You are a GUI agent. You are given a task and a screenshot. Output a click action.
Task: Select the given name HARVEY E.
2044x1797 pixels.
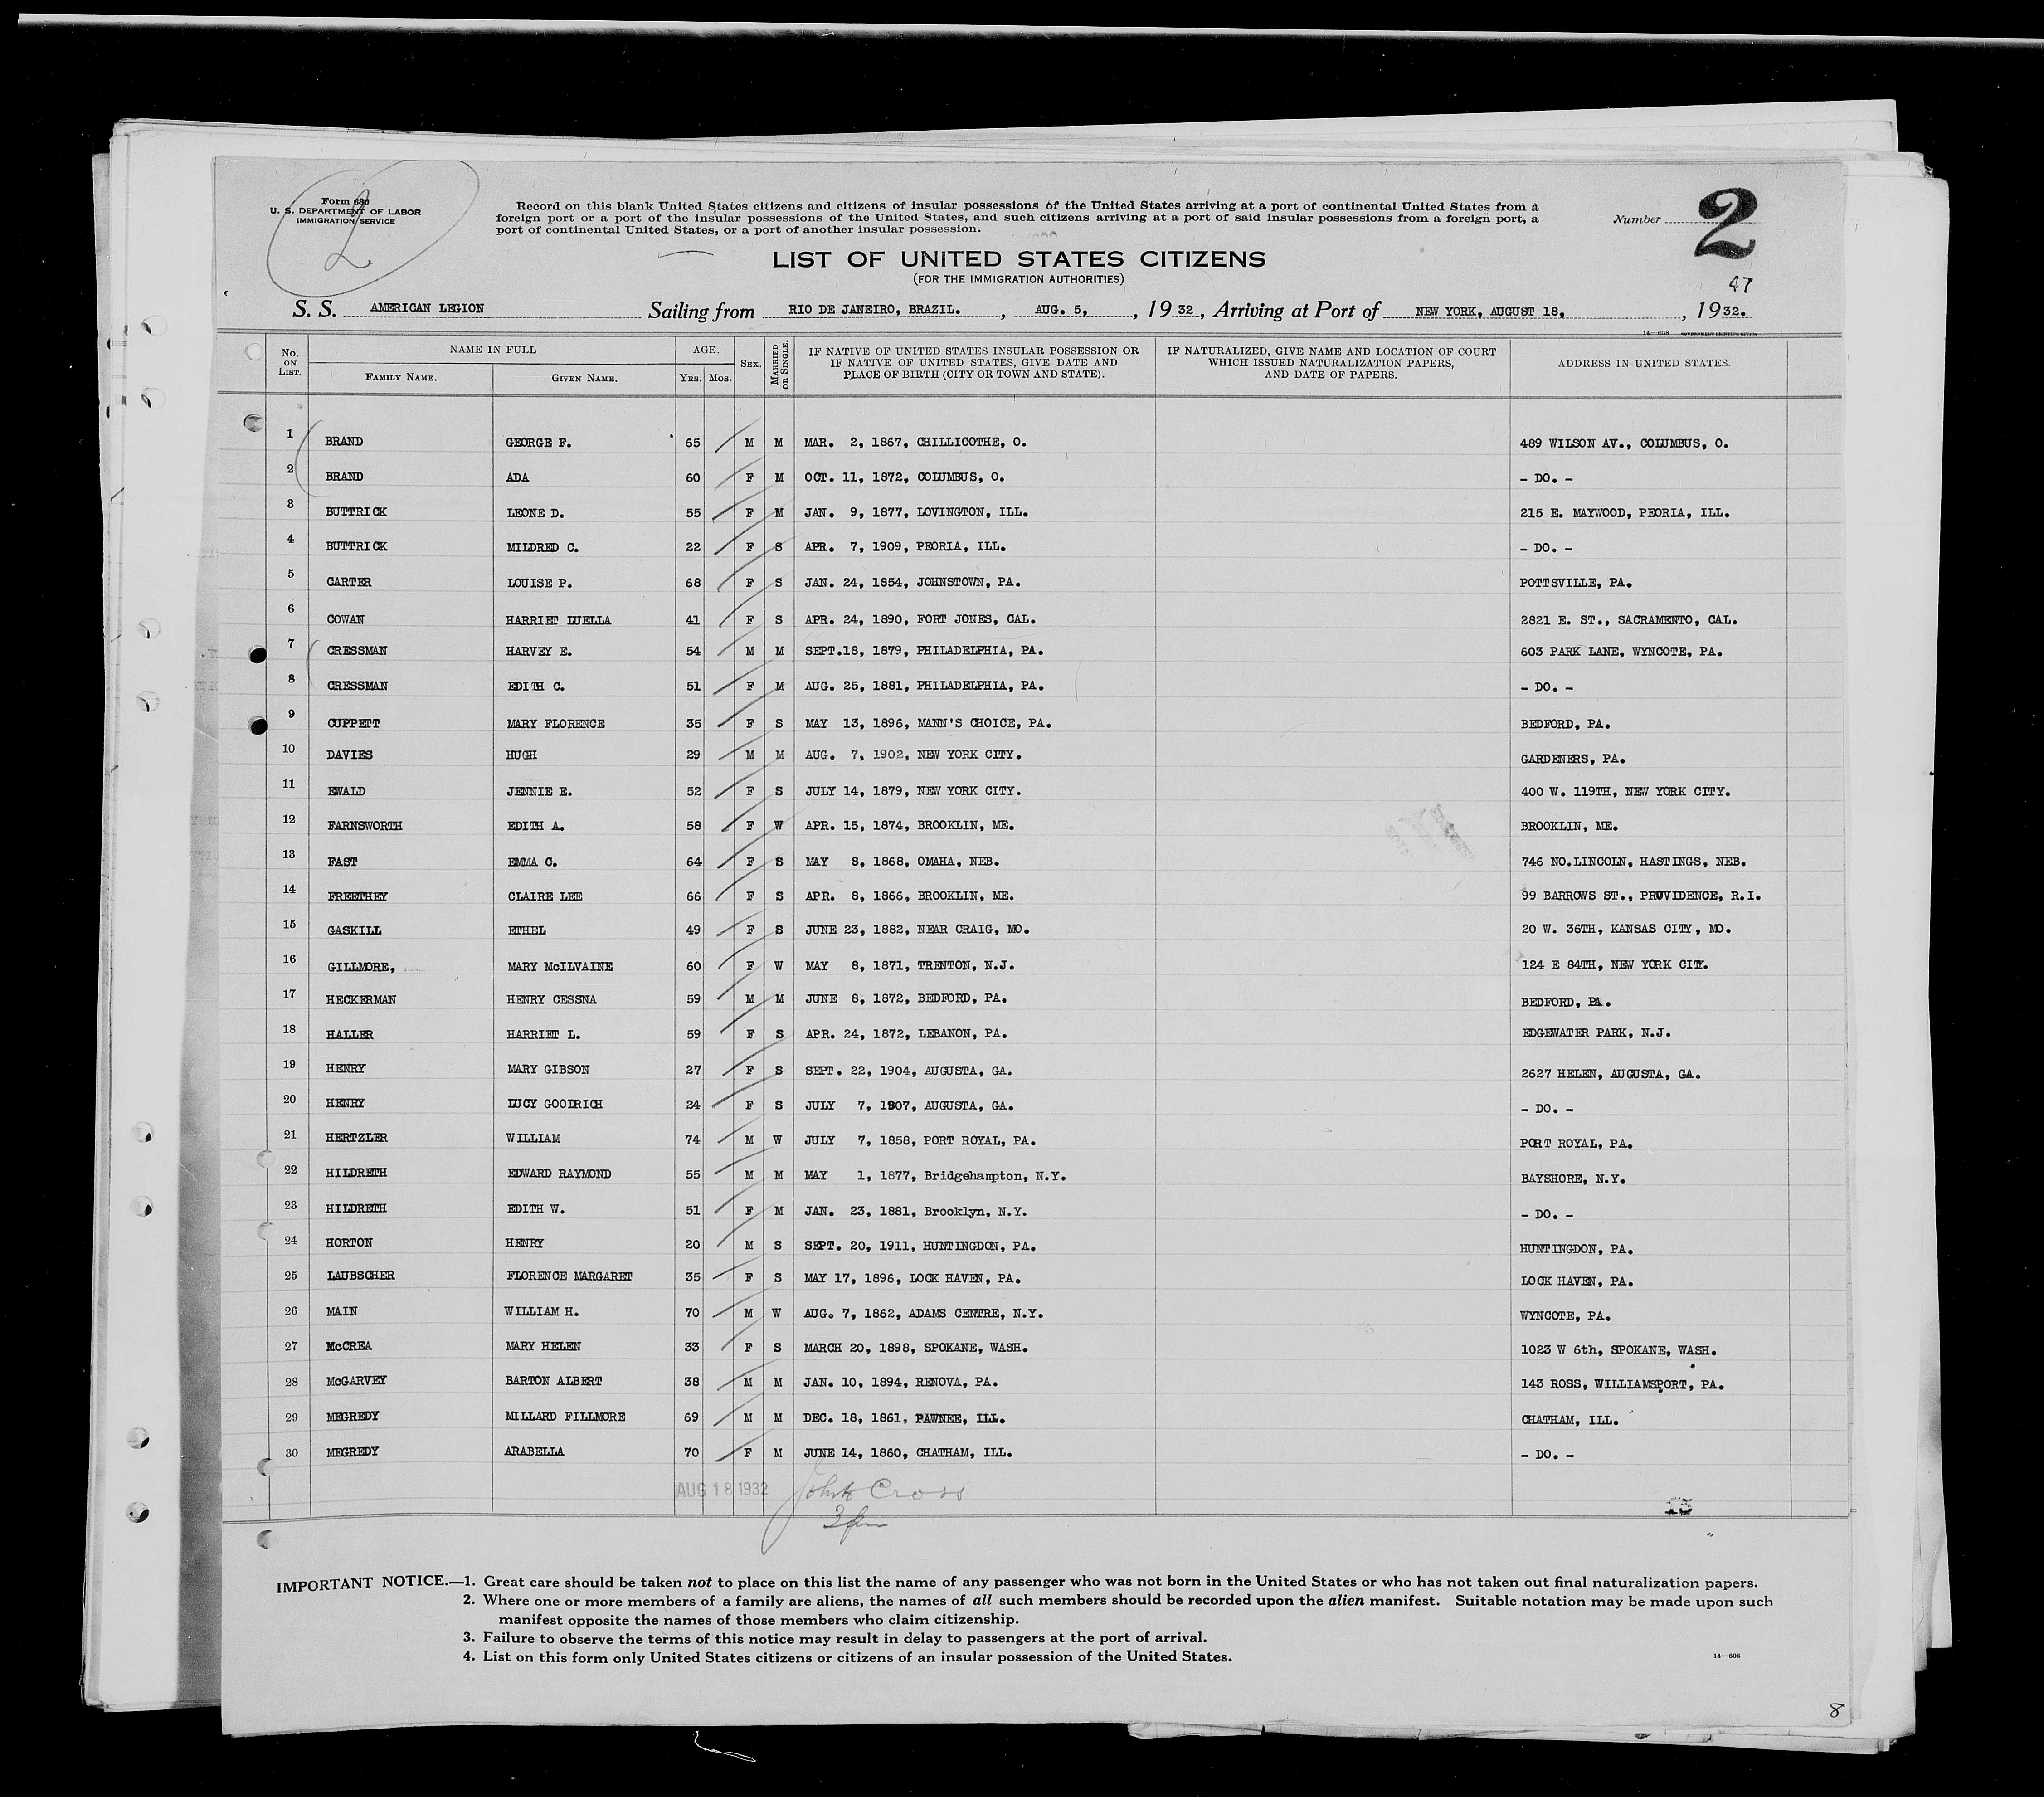pos(539,651)
